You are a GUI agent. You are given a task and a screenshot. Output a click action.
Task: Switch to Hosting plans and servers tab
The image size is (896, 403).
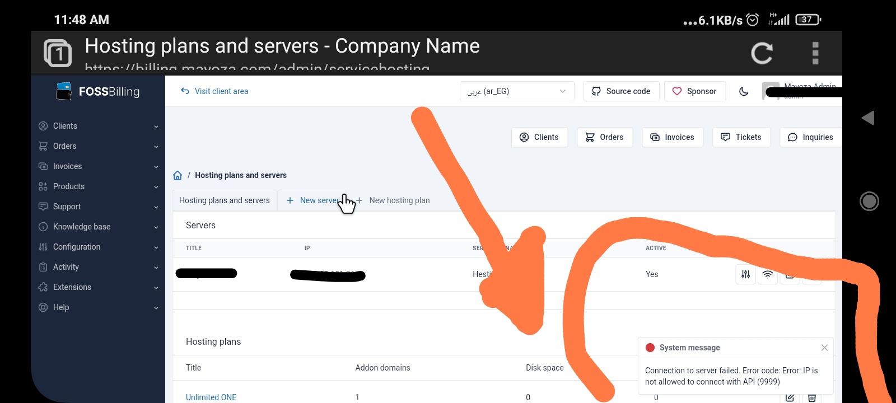224,200
